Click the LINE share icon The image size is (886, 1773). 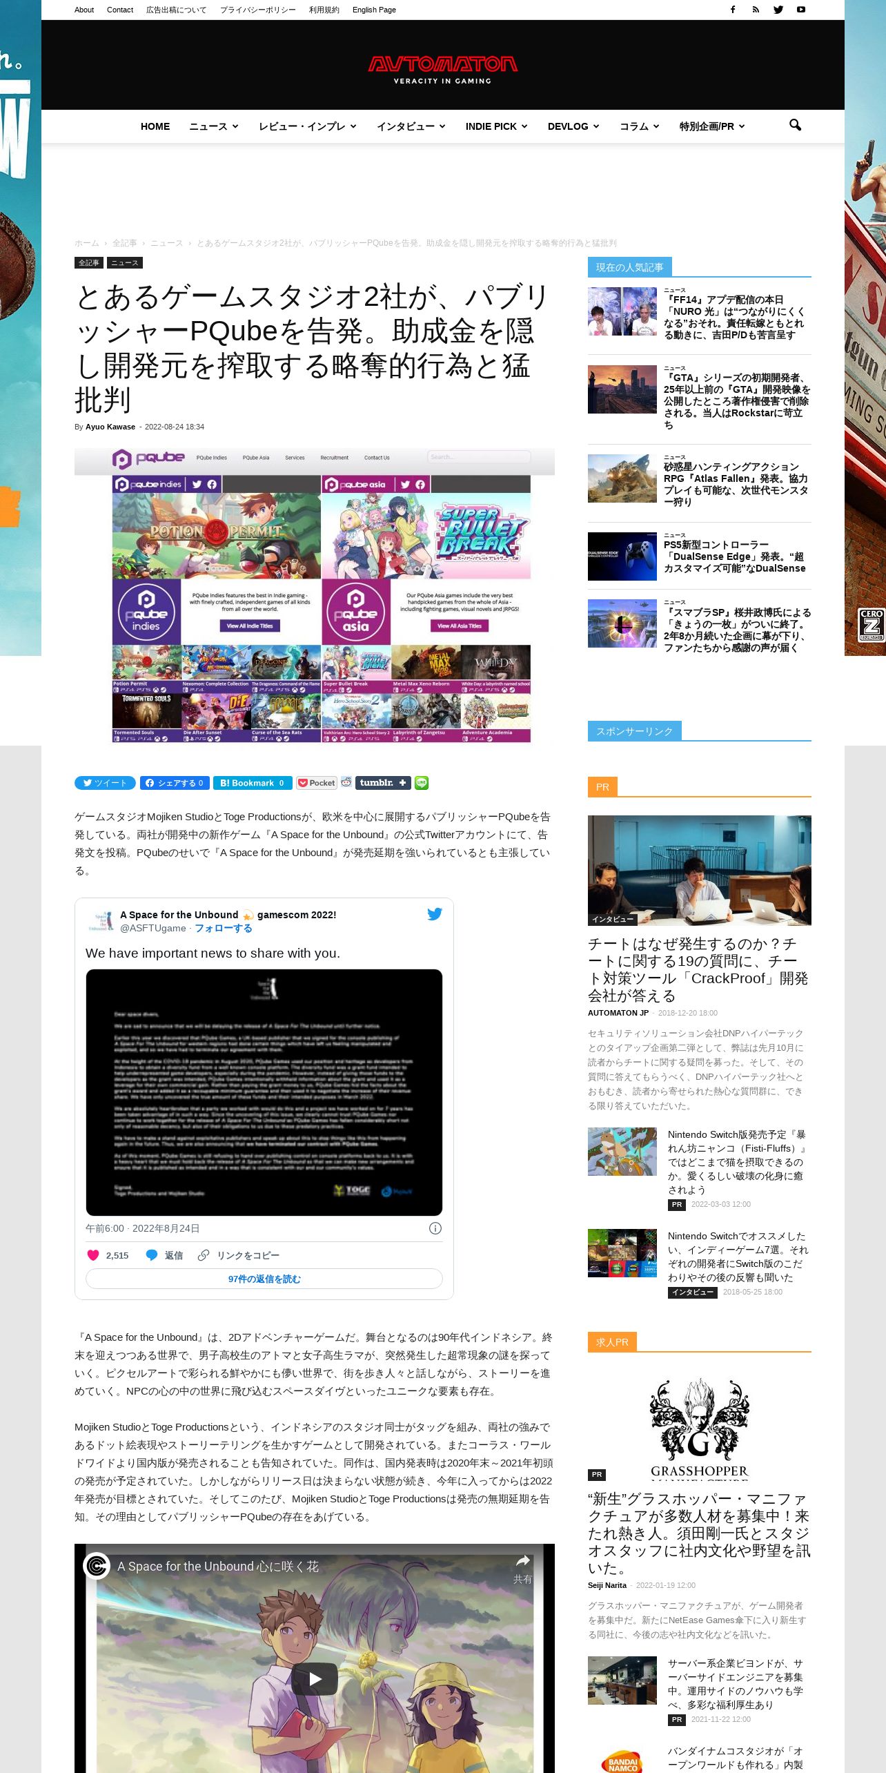tap(422, 783)
